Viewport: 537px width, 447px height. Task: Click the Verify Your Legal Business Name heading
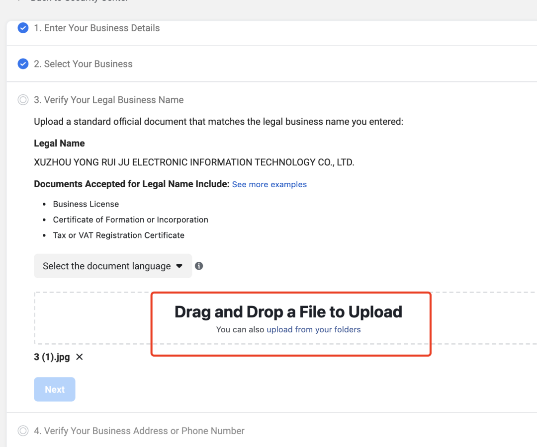(x=109, y=100)
